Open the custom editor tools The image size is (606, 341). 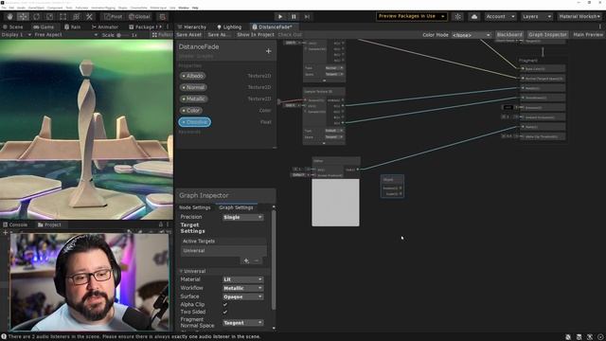coord(89,17)
